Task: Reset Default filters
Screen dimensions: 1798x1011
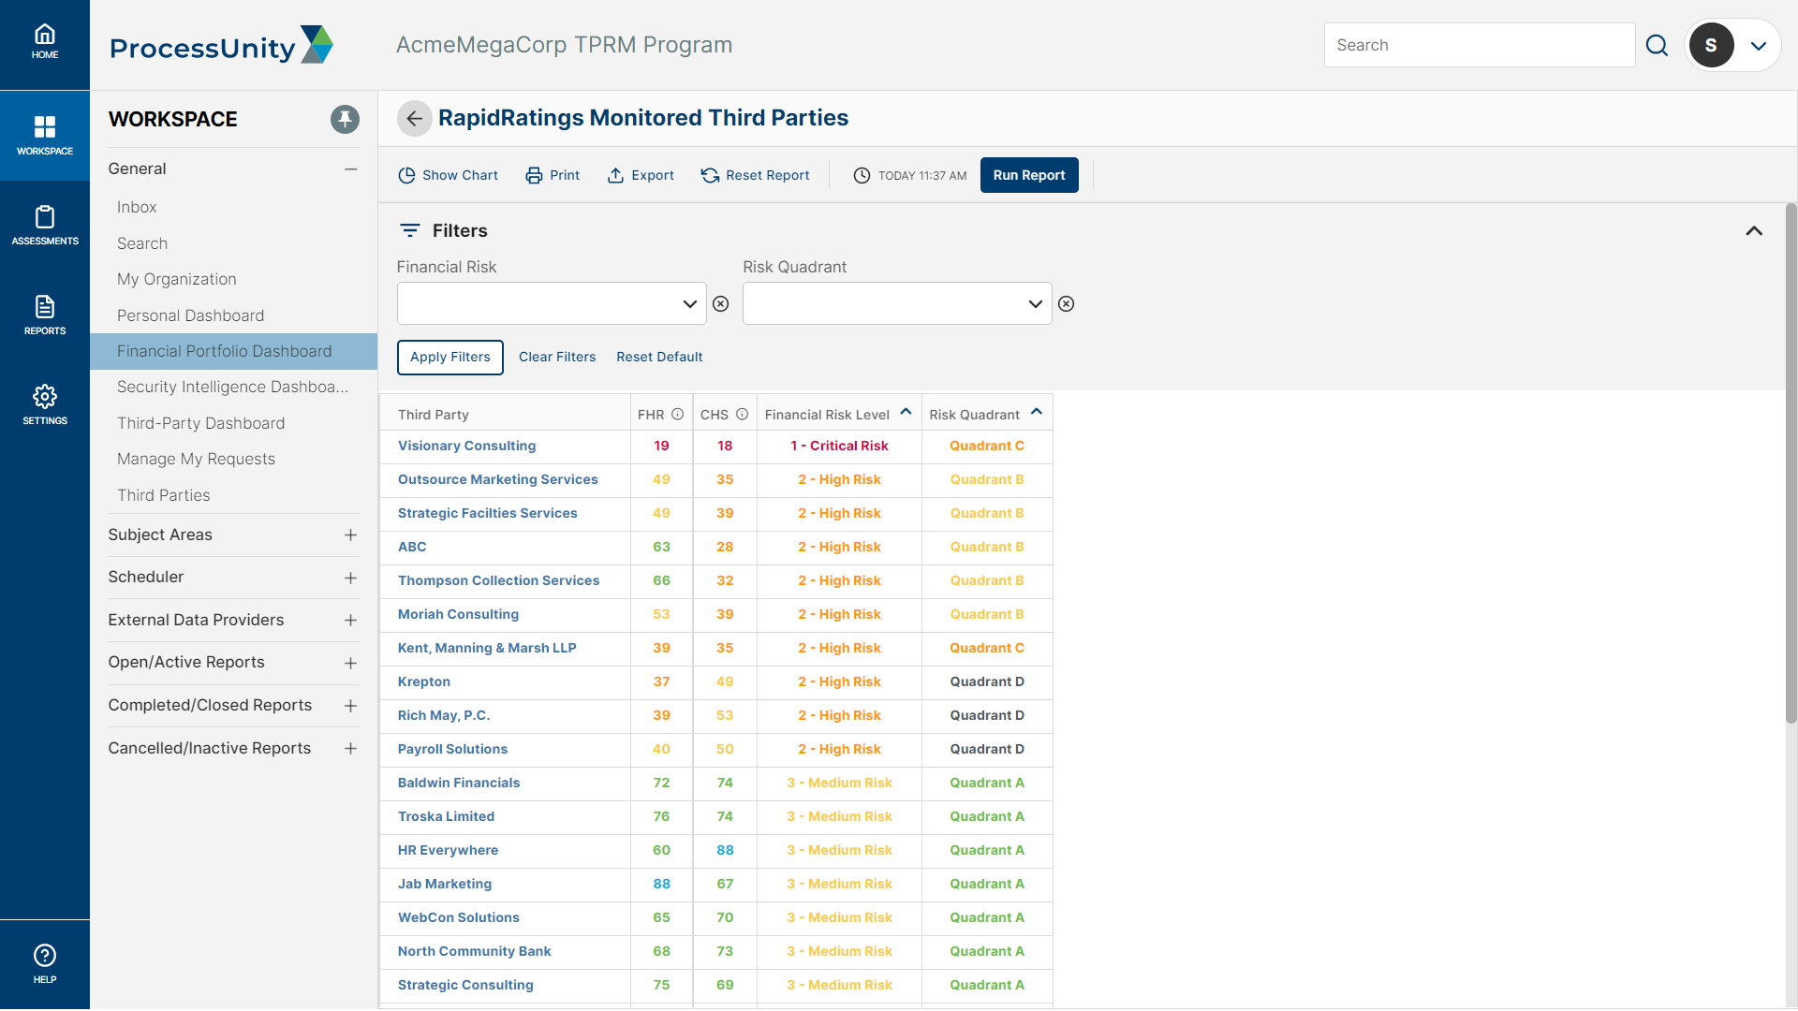Action: coord(659,357)
